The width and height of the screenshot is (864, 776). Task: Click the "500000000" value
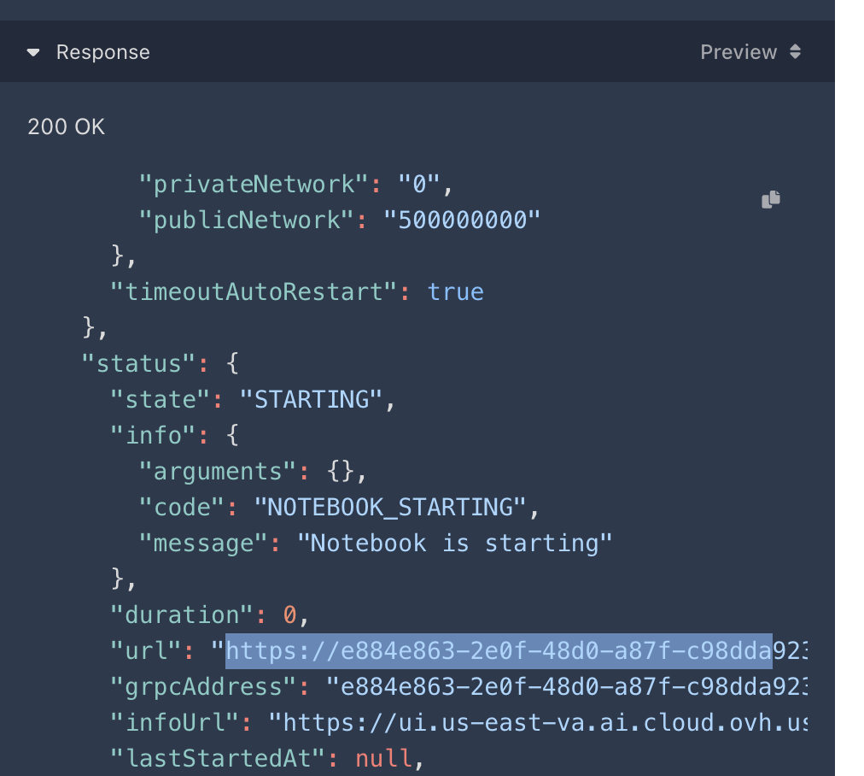pyautogui.click(x=462, y=220)
